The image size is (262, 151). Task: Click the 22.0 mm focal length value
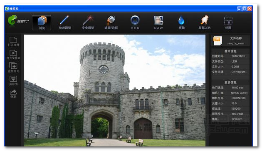coord(237,119)
